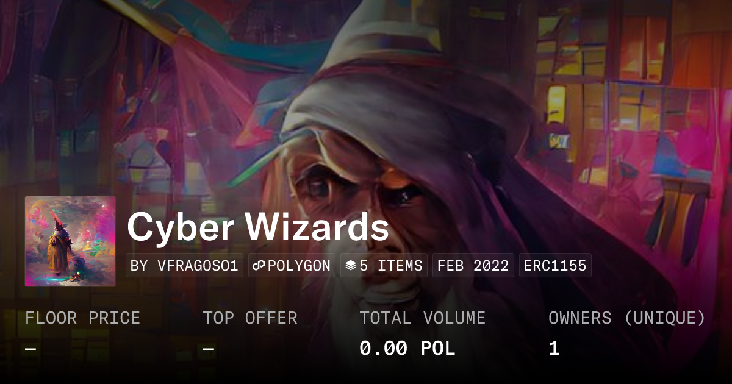732x384 pixels.
Task: Select the POLYGON chain badge
Action: (292, 266)
